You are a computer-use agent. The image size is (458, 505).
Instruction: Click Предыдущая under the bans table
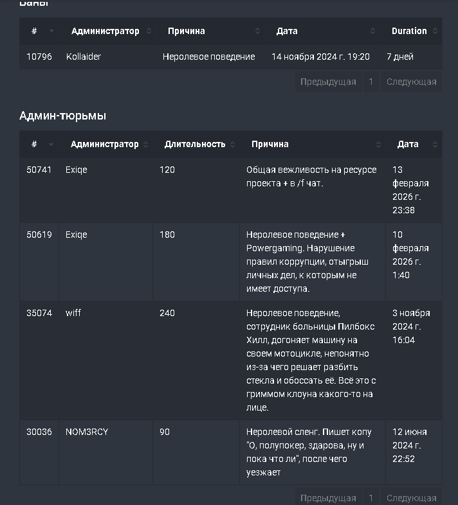(x=328, y=82)
